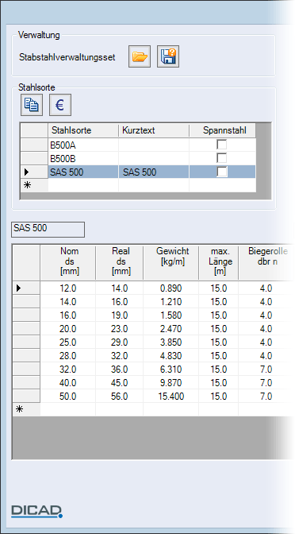Open Stabstahlverwaltungsset with folder icon
Screen dimensions: 295x534
(140, 56)
